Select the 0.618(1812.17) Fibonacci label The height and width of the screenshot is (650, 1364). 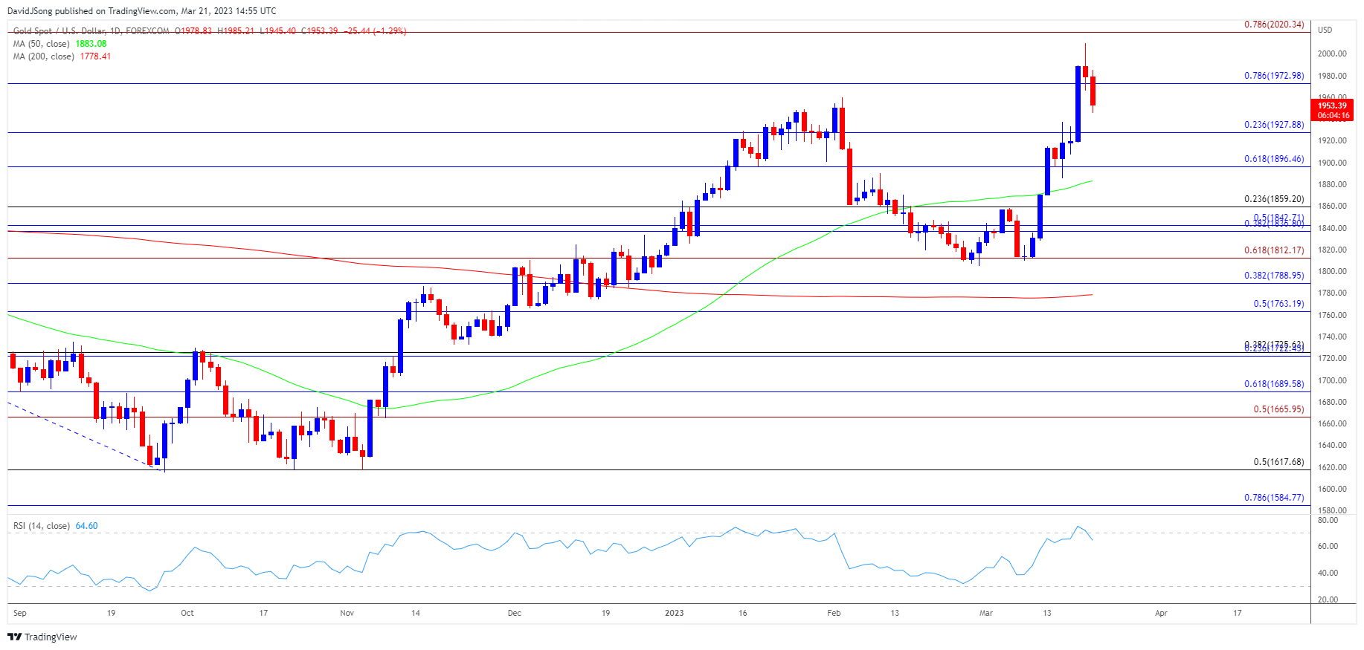click(1274, 250)
